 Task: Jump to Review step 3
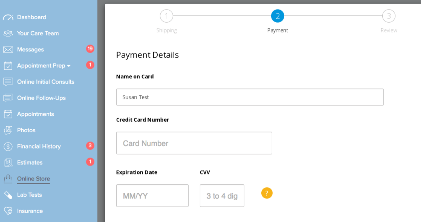pyautogui.click(x=389, y=16)
